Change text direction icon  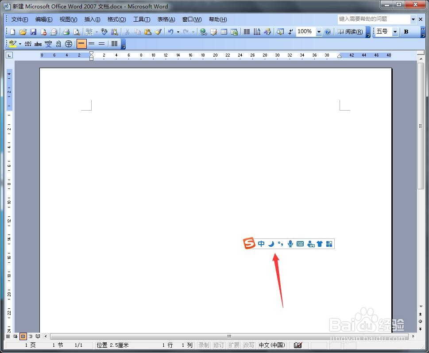tap(257, 32)
